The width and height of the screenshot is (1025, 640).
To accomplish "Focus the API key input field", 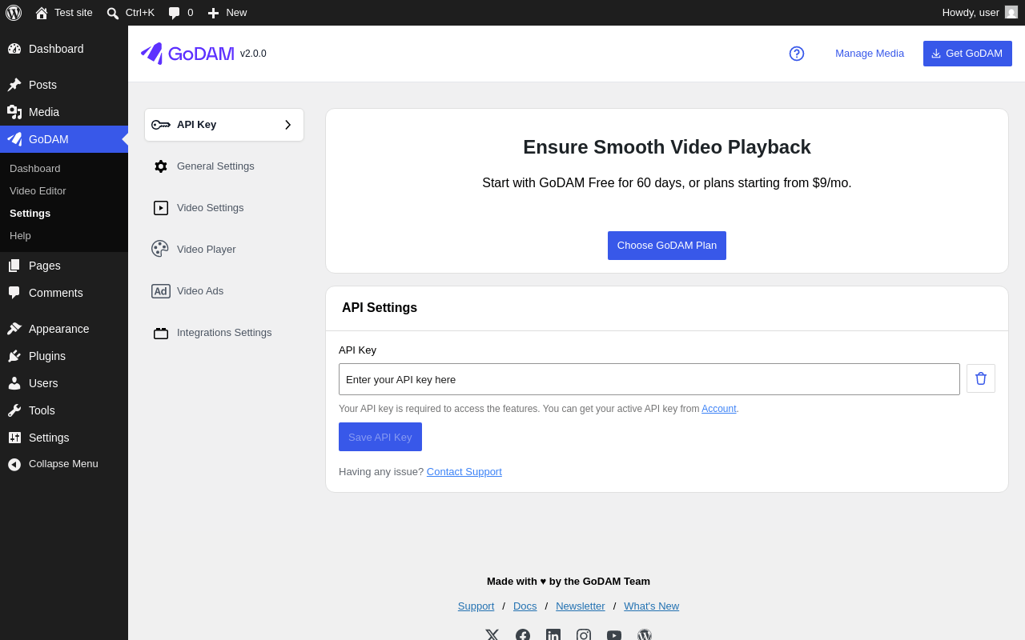I will pos(649,379).
